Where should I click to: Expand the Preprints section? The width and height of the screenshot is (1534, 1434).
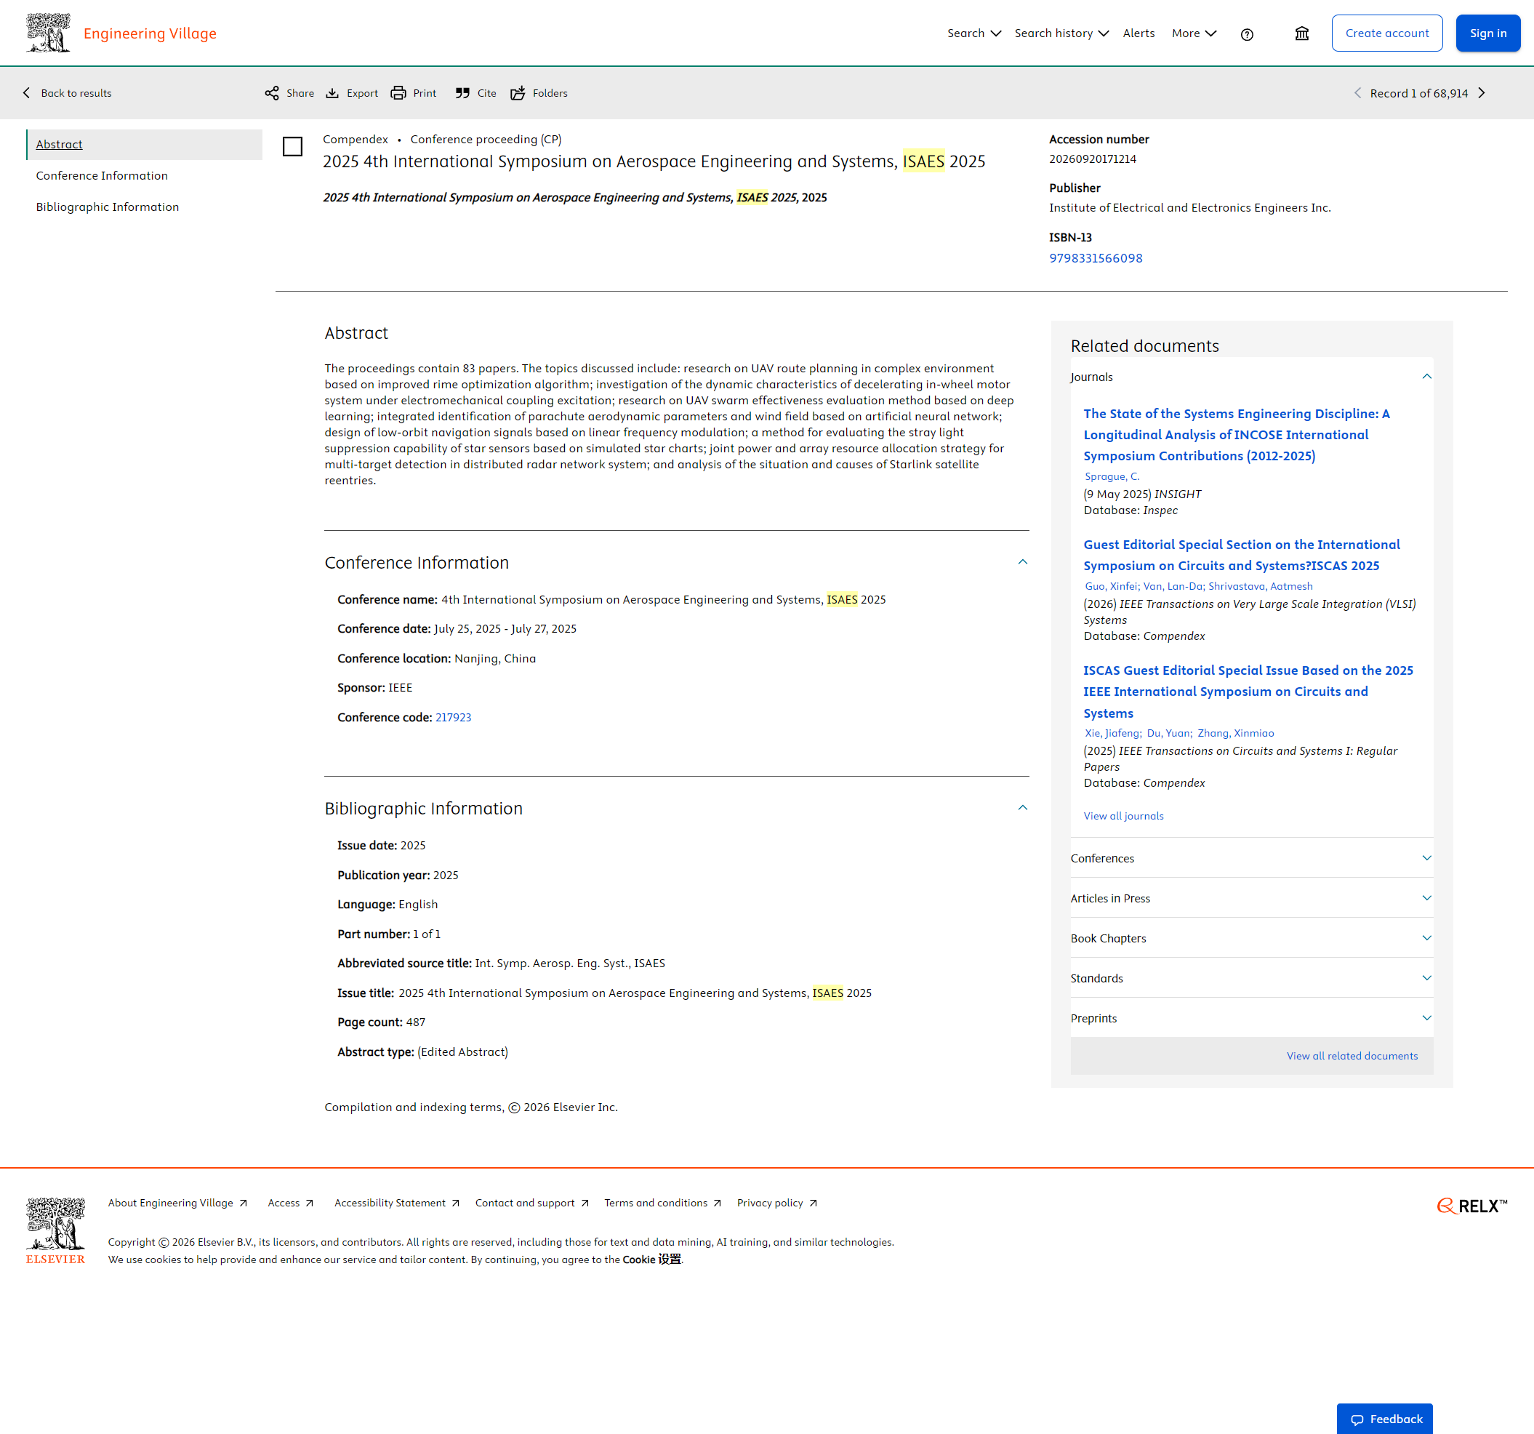pos(1426,1018)
